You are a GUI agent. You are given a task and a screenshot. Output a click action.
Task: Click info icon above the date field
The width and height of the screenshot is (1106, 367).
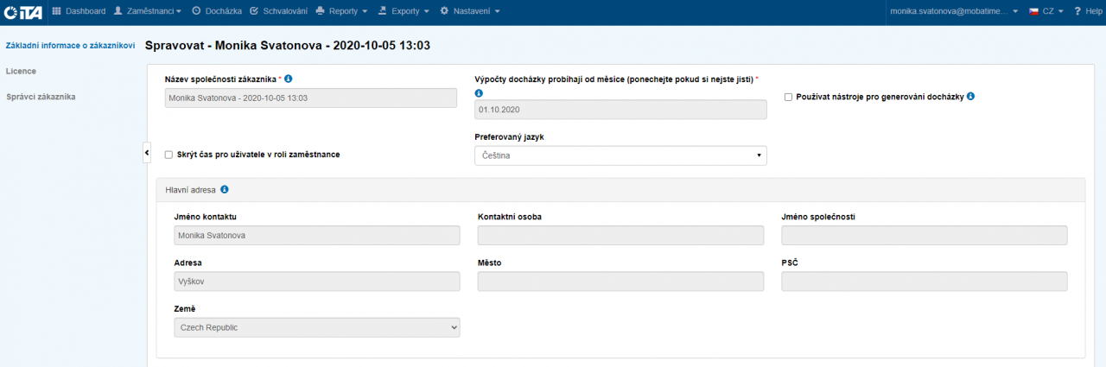[x=479, y=92]
